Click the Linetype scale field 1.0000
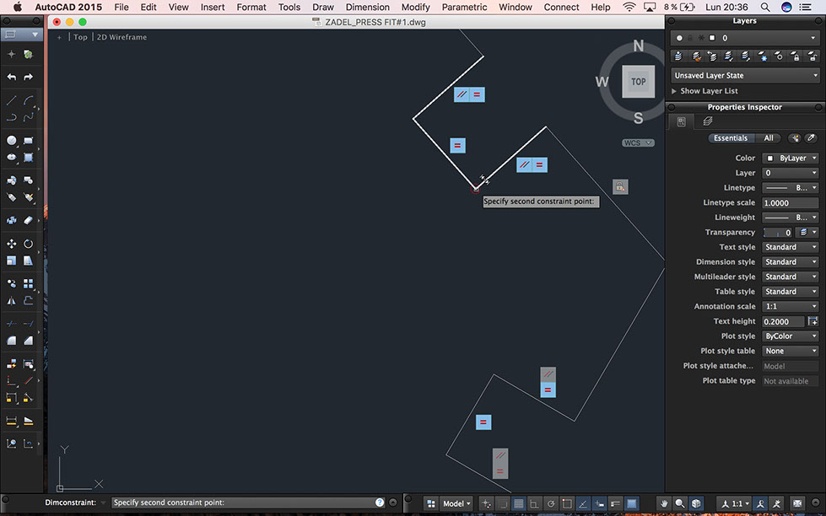The width and height of the screenshot is (826, 516). tap(791, 202)
